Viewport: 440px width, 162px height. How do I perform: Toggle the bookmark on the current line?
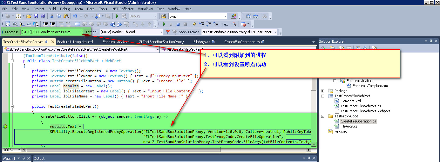tap(77, 24)
